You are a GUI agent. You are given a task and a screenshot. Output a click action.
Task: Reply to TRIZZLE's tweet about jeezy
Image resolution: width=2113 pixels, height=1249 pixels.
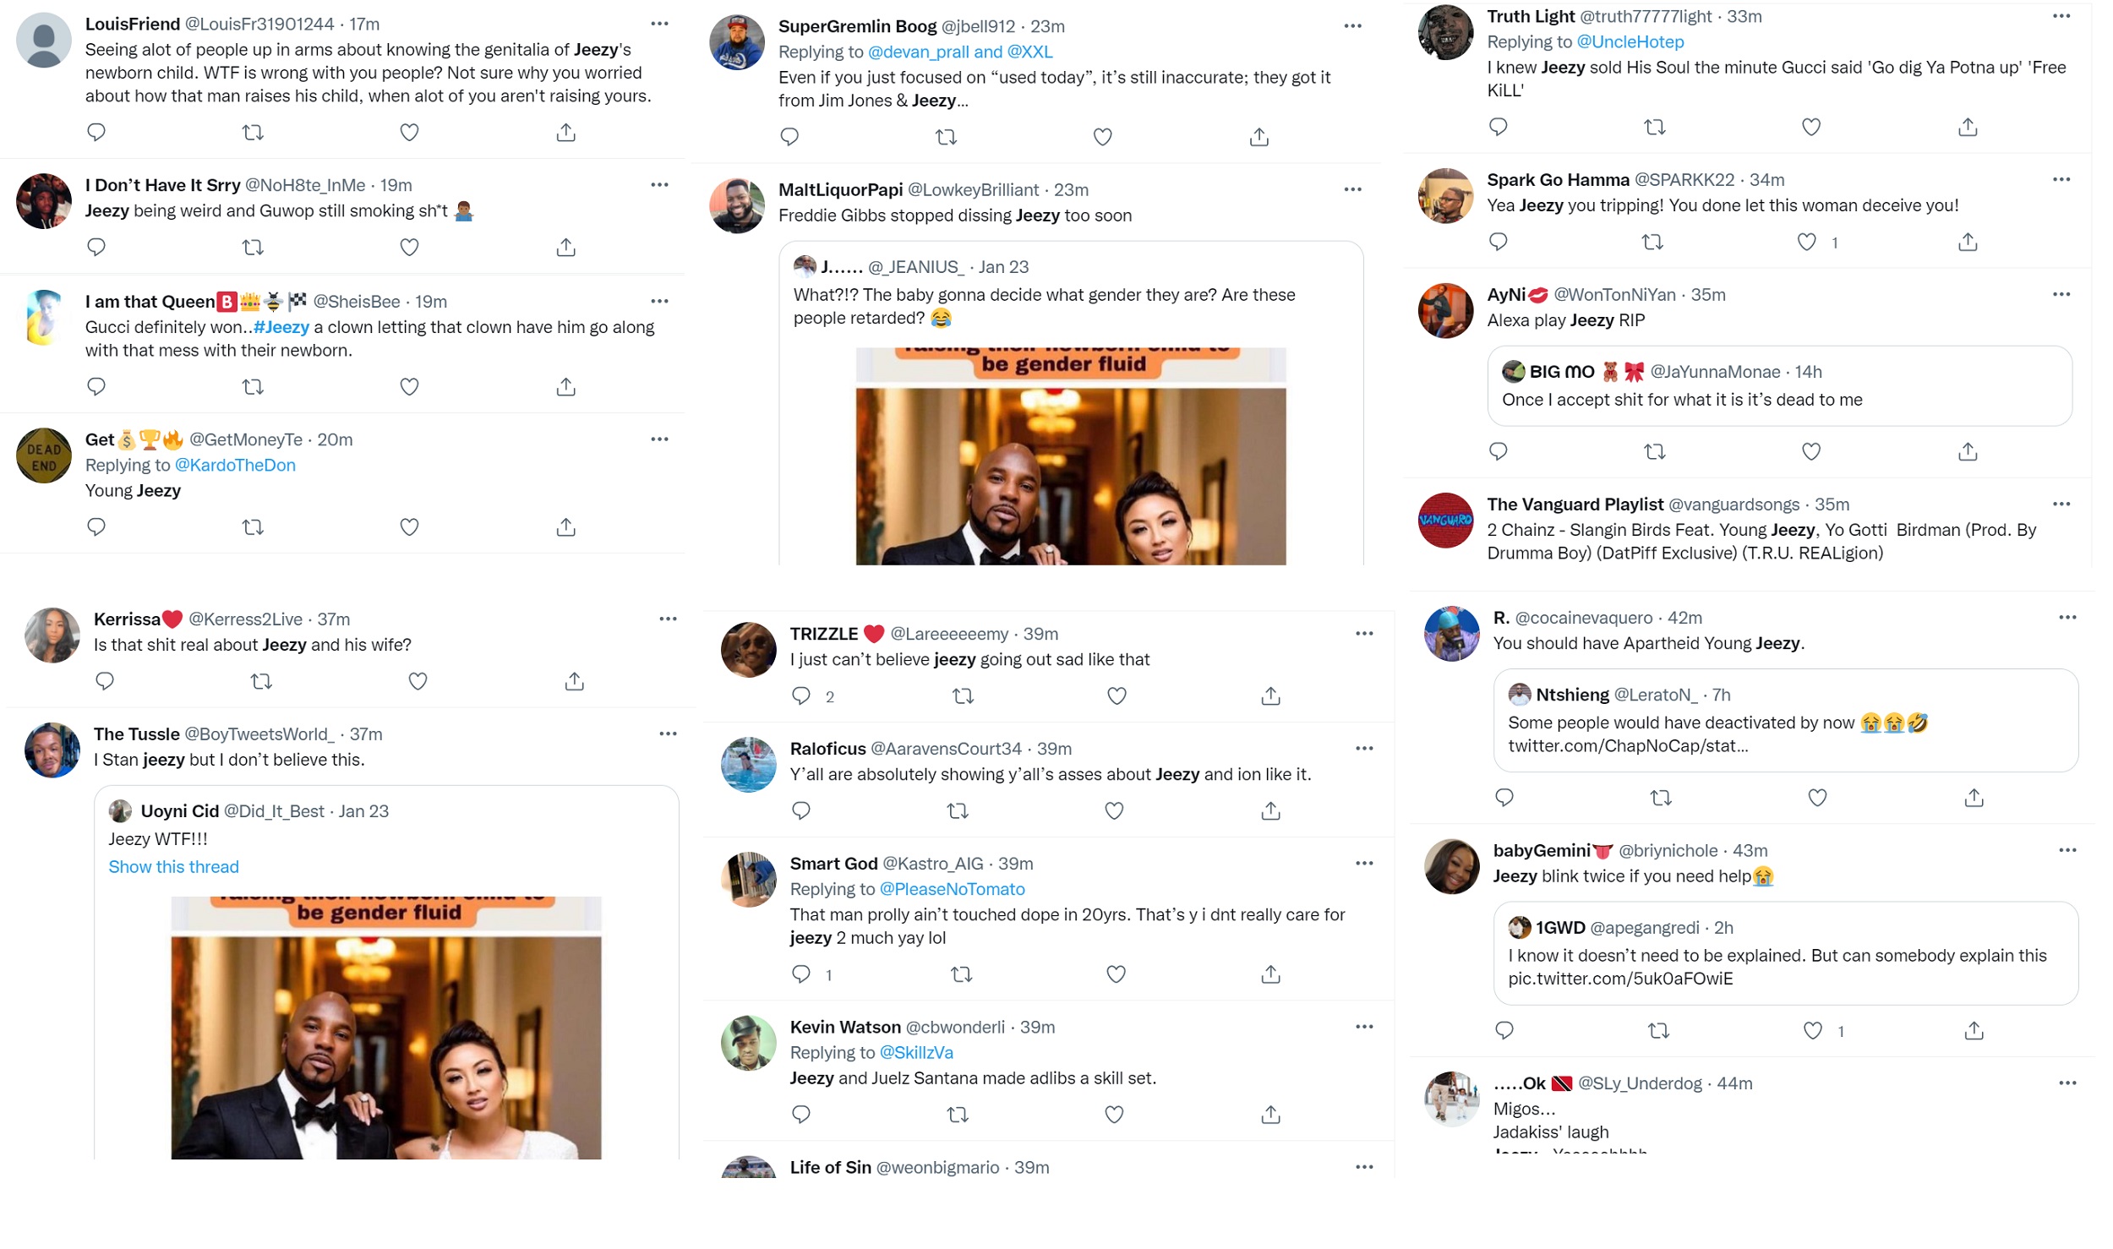(800, 695)
